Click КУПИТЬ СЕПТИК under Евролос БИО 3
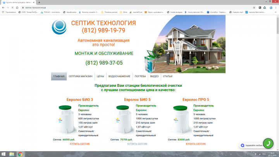This screenshot has height=157, width=279. coord(80,144)
